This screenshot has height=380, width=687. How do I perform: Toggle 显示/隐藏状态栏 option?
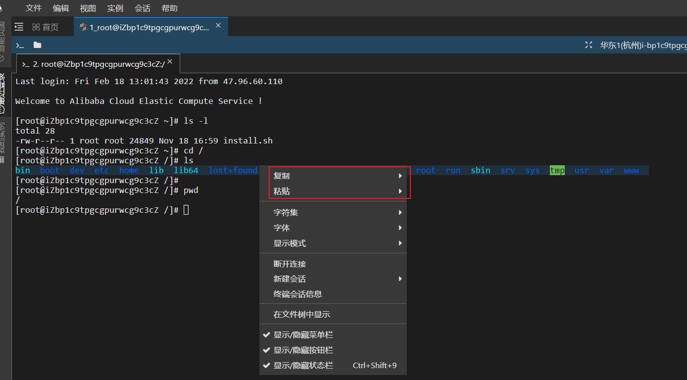333,366
